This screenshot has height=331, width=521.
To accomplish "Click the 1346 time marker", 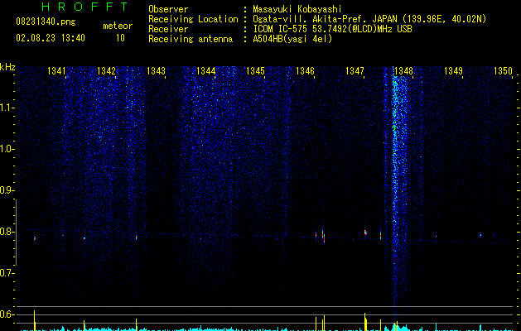I will click(x=305, y=71).
